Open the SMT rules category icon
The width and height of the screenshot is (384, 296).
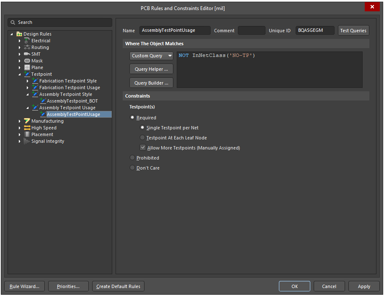[x=27, y=54]
